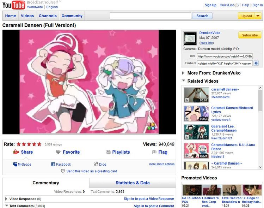Open the DrunkenVuko uploader link
This screenshot has width=264, height=208.
(x=210, y=33)
